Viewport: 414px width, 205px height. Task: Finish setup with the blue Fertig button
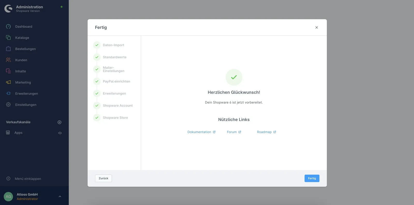coord(312,178)
